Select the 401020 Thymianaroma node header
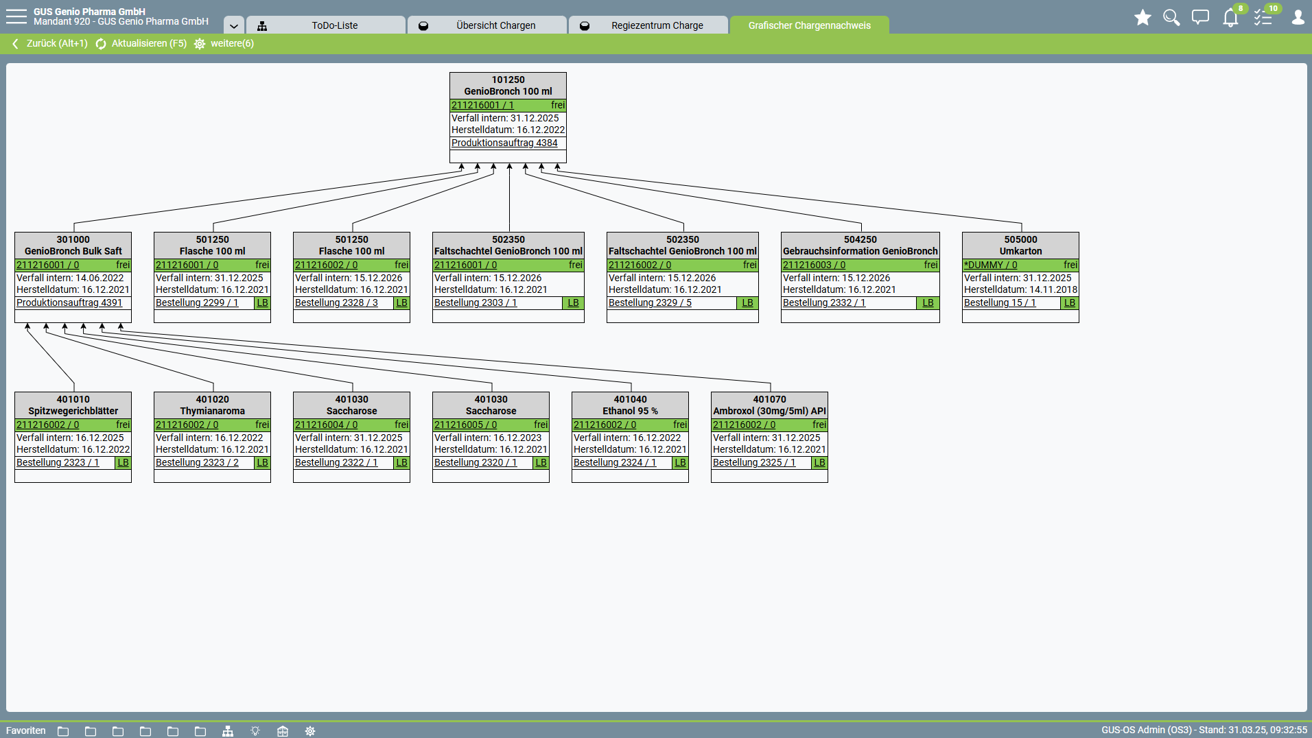The width and height of the screenshot is (1312, 738). [212, 405]
